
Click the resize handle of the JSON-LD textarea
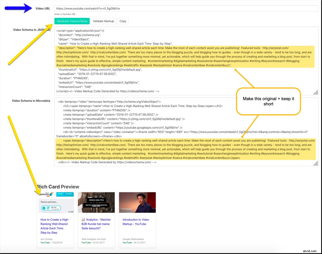tap(316, 92)
